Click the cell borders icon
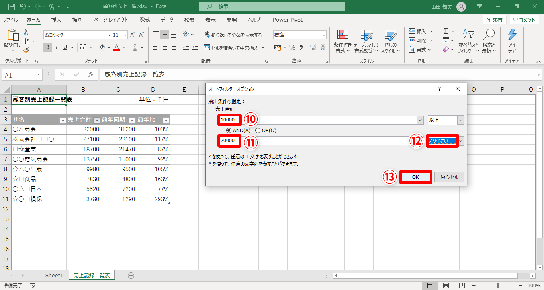544x290 pixels. (x=83, y=47)
